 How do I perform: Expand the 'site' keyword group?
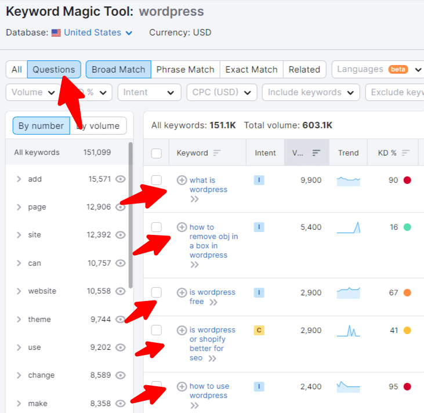coord(19,235)
